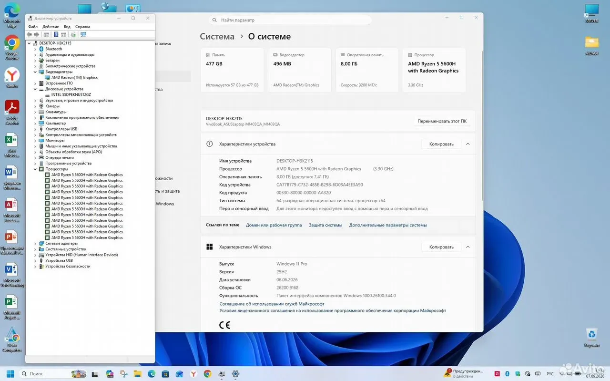Click the Forward arrow in Device Manager toolbar

coord(36,34)
